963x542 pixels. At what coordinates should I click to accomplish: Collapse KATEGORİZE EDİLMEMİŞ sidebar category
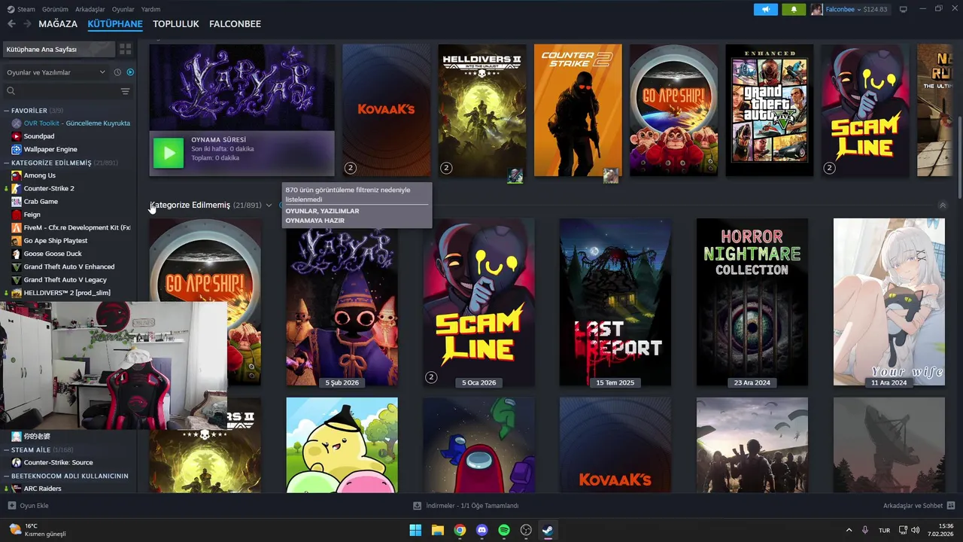click(x=7, y=163)
